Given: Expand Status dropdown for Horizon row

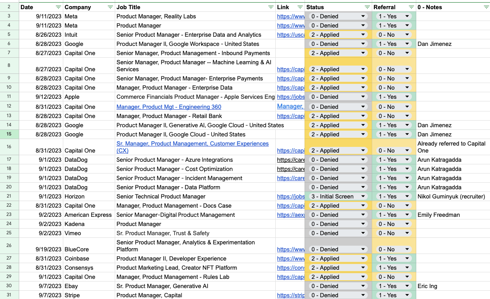Looking at the screenshot, I should pyautogui.click(x=363, y=197).
